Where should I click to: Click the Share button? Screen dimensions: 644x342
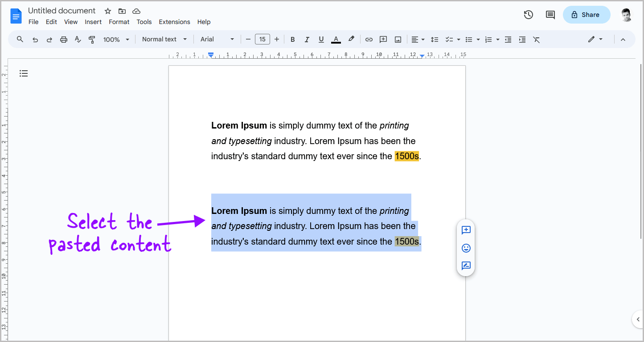click(586, 15)
